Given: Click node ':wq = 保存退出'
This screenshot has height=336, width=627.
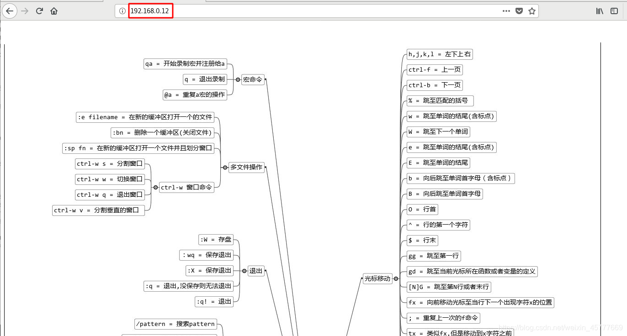Looking at the screenshot, I should 207,255.
